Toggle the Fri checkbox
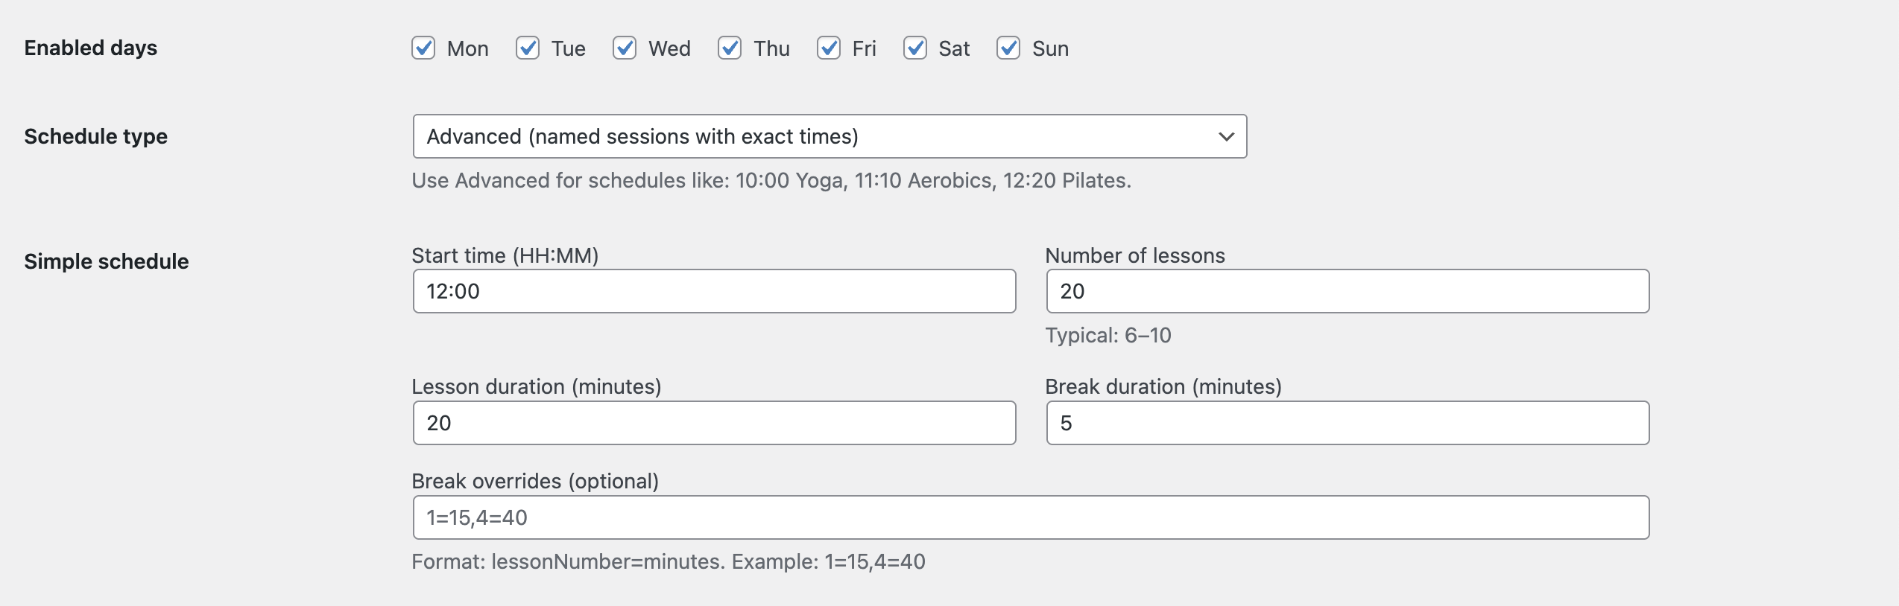This screenshot has width=1899, height=606. tap(829, 48)
